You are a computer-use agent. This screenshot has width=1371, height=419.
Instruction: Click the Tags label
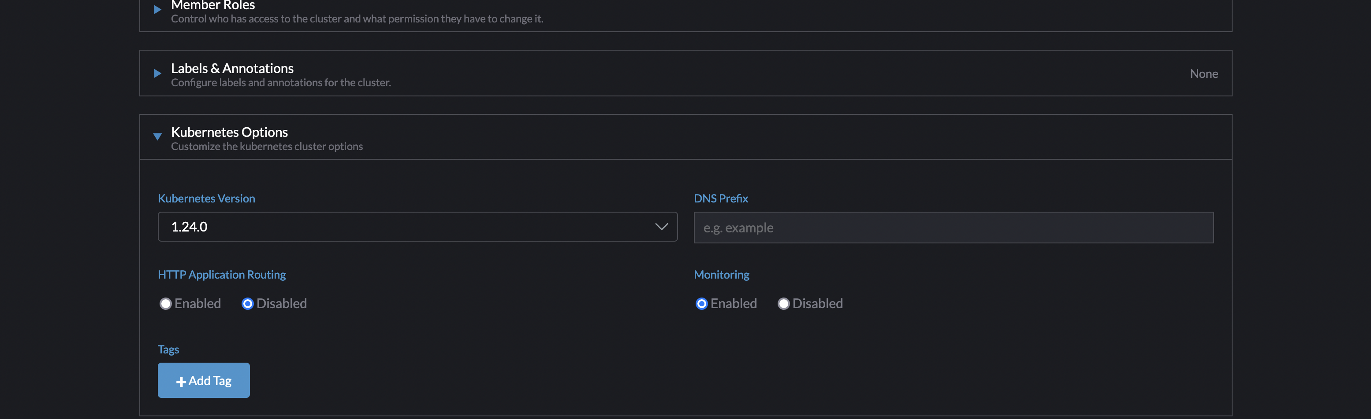coord(168,349)
